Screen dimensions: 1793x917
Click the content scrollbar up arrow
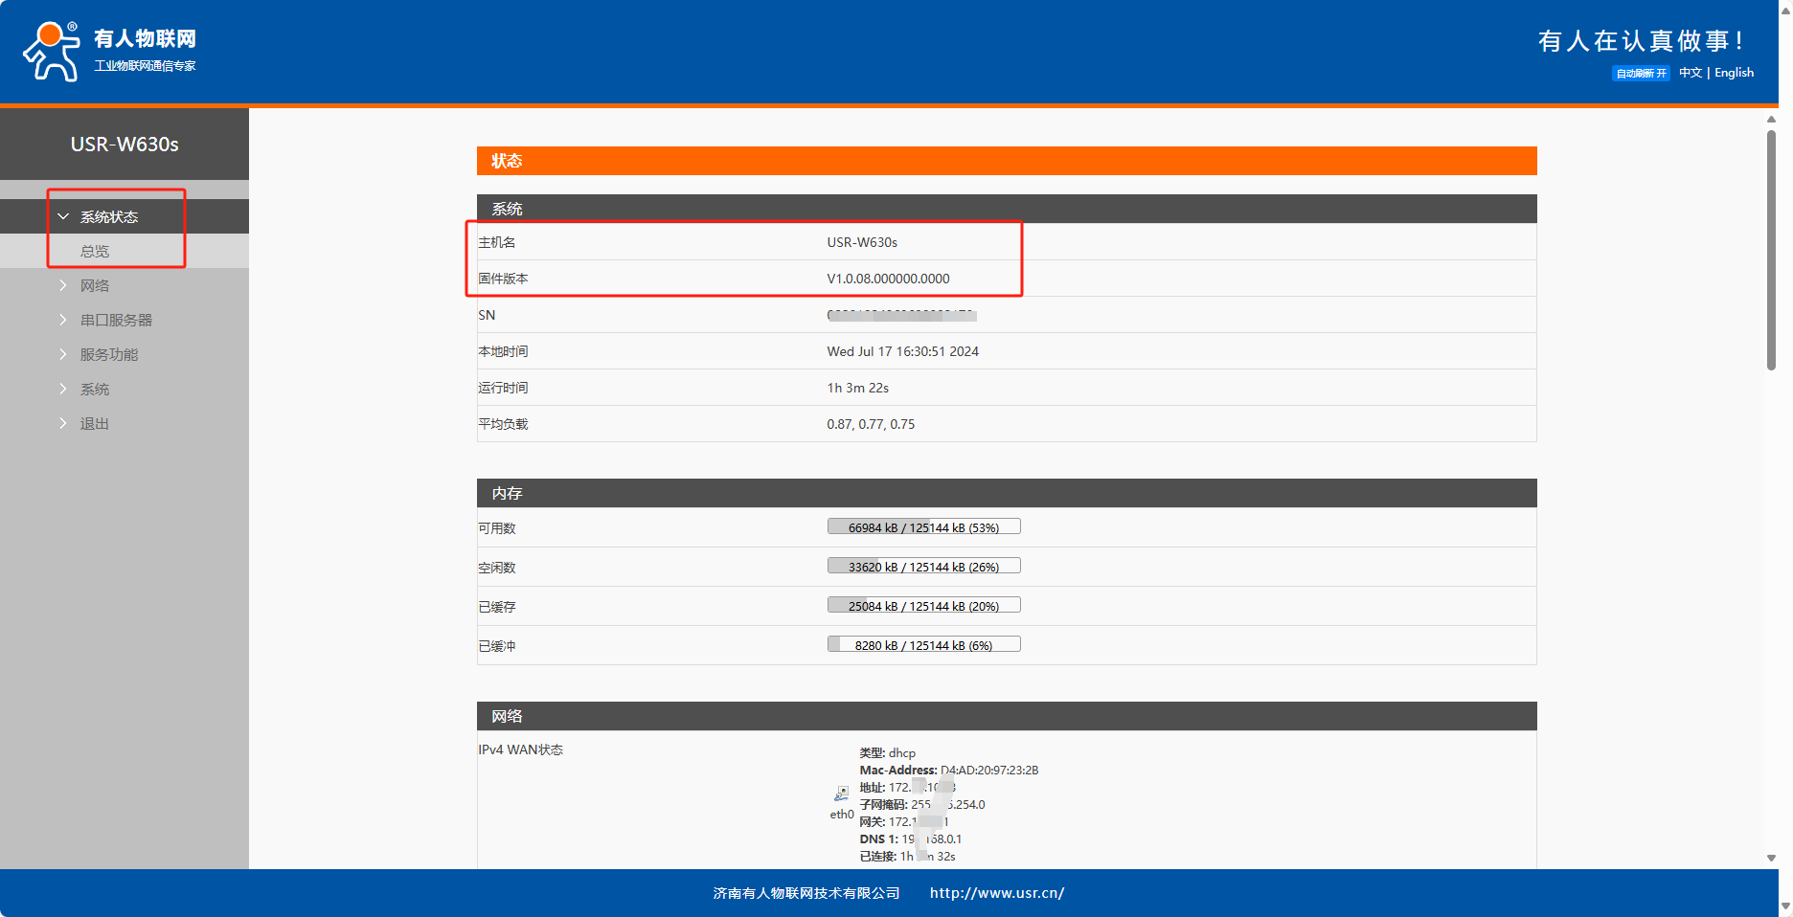[1771, 120]
